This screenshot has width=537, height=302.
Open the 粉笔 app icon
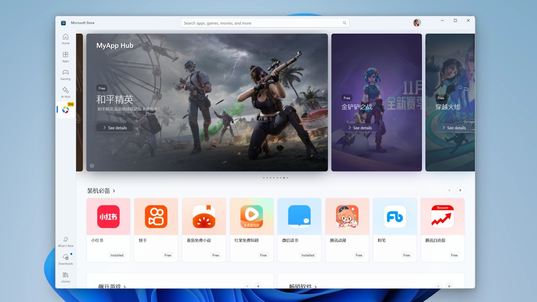[x=395, y=216]
